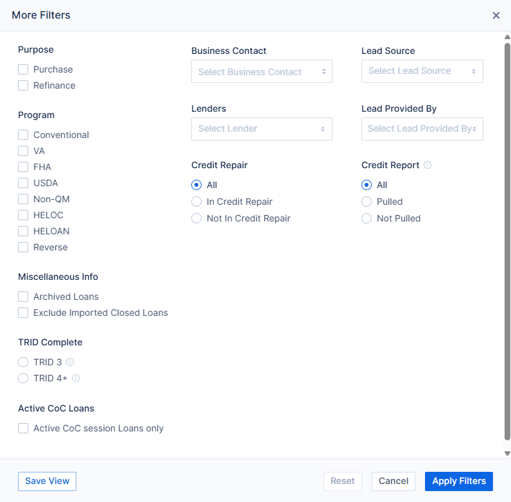Enable the Archived Loans checkbox

click(x=23, y=297)
